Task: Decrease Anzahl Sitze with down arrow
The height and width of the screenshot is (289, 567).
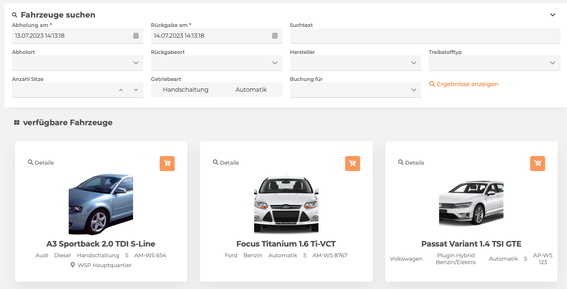Action: coord(136,90)
